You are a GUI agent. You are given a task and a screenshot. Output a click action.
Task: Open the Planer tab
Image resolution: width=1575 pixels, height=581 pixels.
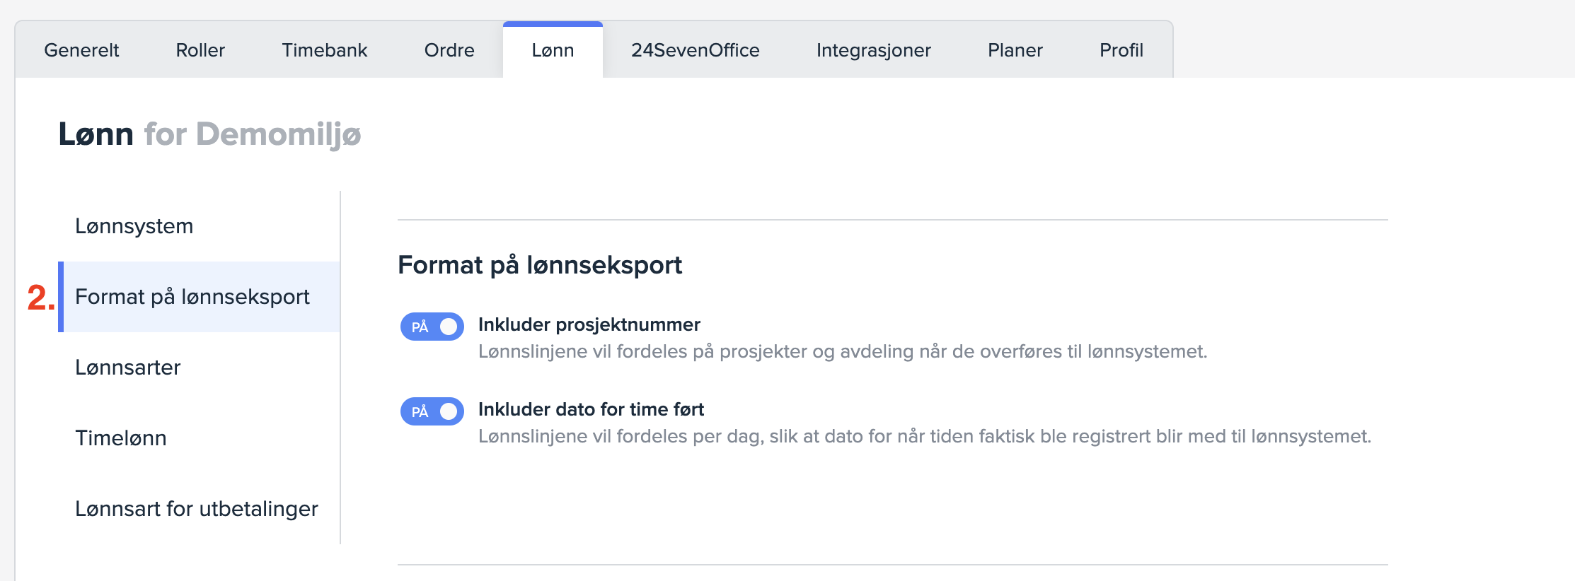[1015, 50]
